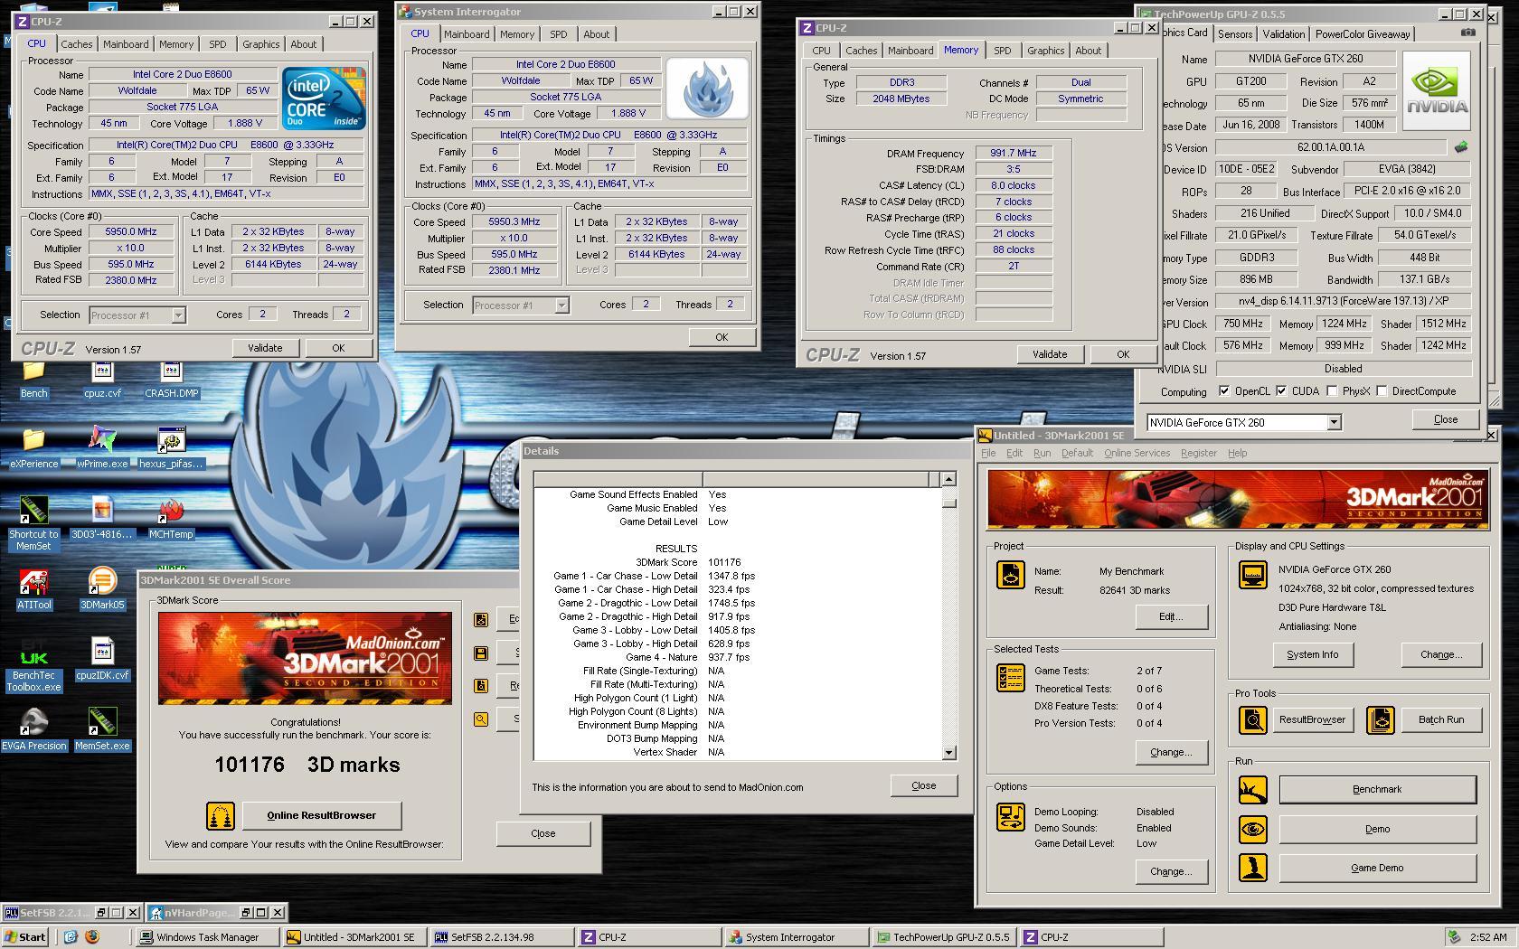Open Online Services menu in 3DMark2001
The height and width of the screenshot is (949, 1519).
tap(1137, 453)
